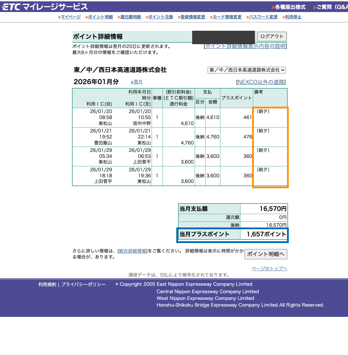Open NEXCO以外の道路 link
The height and width of the screenshot is (355, 348).
261,82
